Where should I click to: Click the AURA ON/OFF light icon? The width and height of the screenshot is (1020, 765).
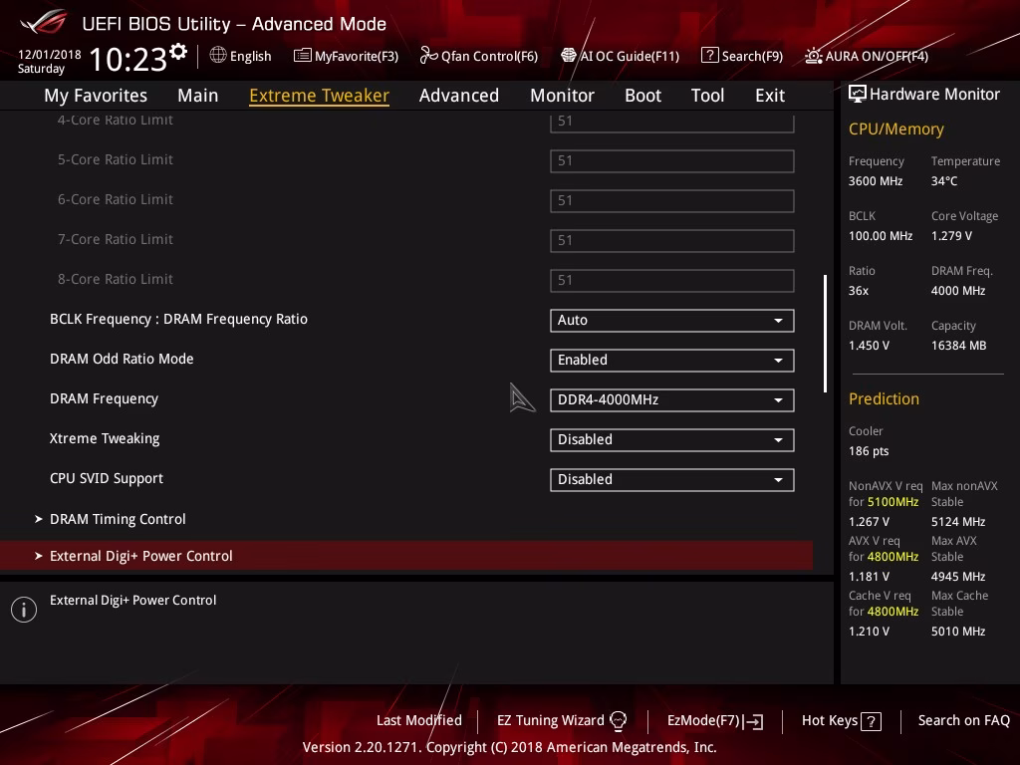pos(813,56)
